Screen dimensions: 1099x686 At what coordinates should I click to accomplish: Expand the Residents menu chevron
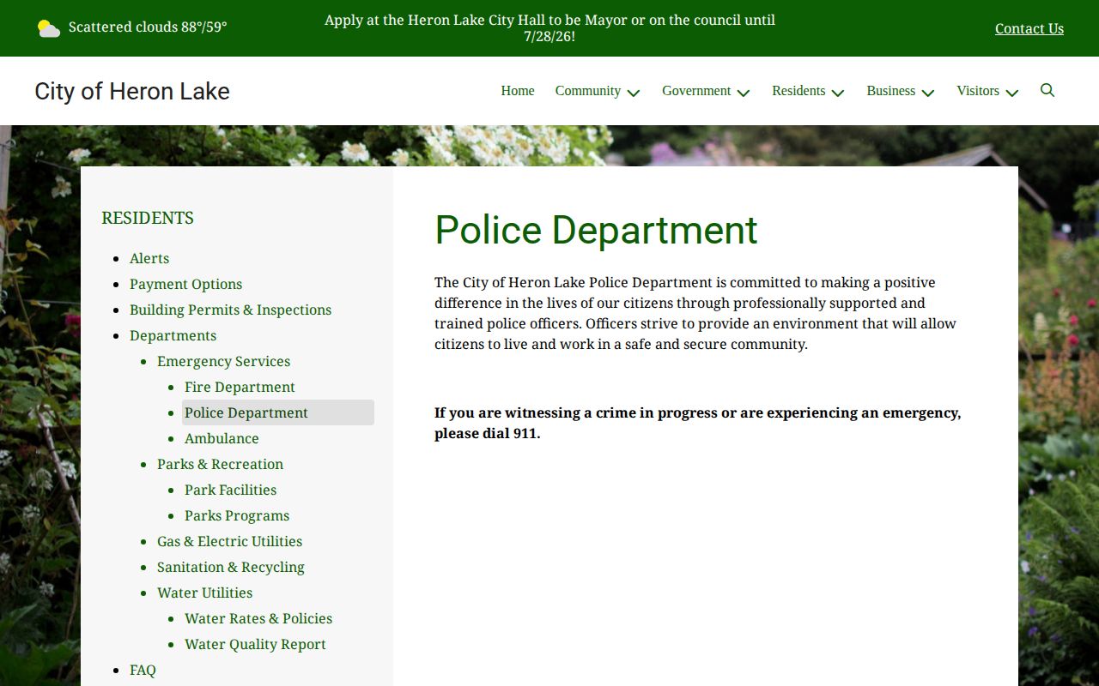coord(838,93)
